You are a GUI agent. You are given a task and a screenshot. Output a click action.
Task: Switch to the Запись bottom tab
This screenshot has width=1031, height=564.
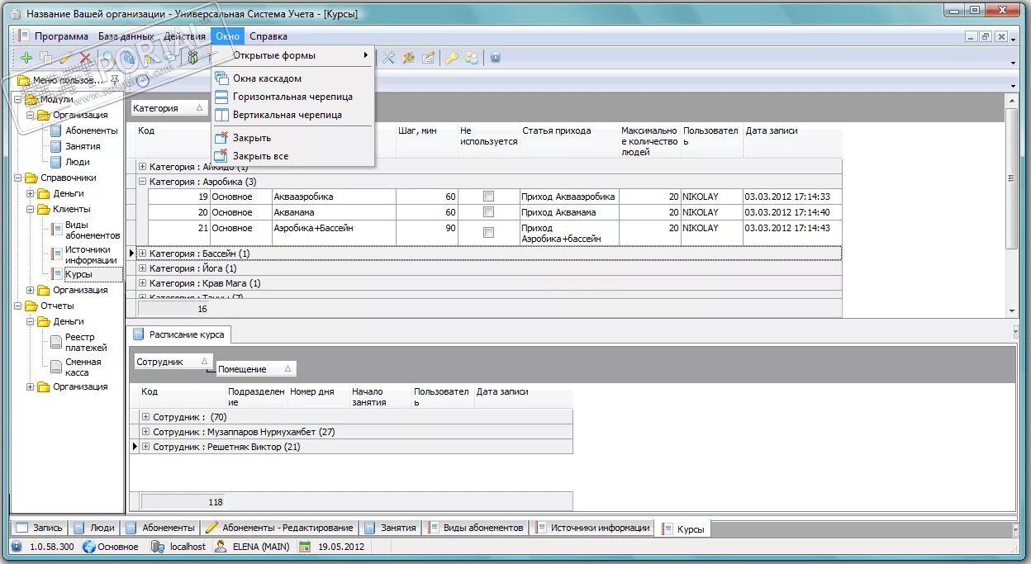(39, 528)
